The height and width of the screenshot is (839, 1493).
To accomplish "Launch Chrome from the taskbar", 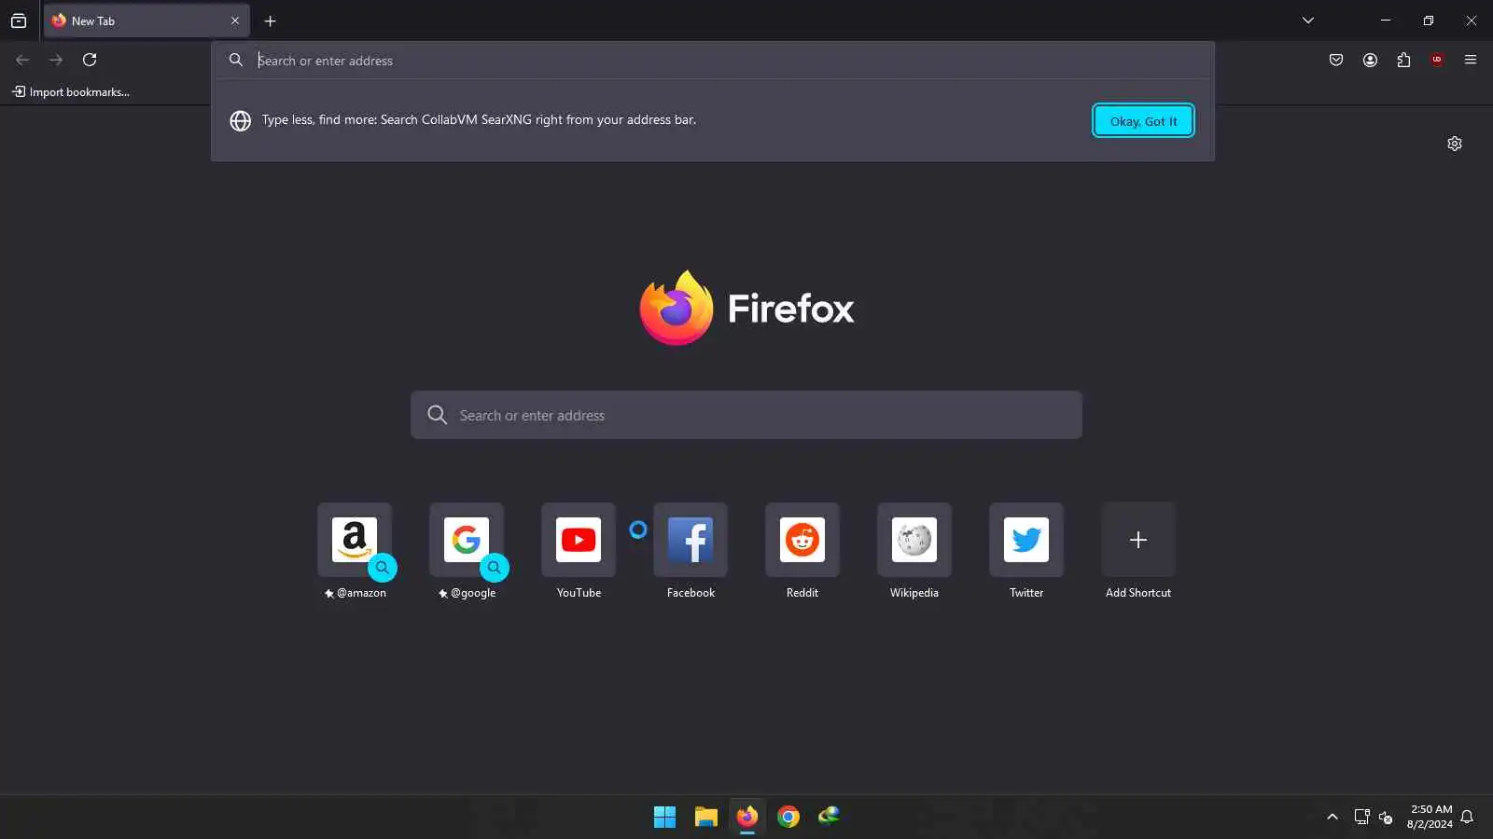I will point(788,817).
